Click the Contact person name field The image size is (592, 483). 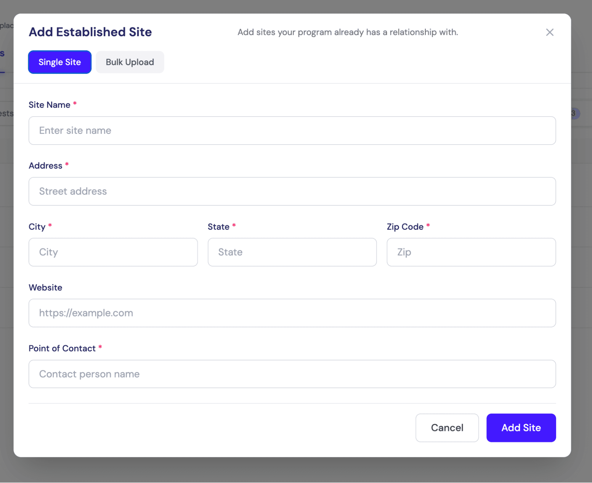(x=292, y=374)
